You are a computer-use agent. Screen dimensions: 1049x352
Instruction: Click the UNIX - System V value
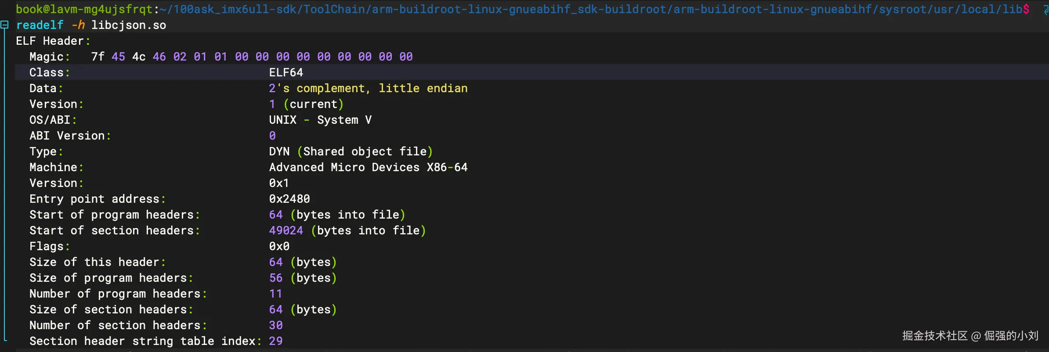point(320,120)
